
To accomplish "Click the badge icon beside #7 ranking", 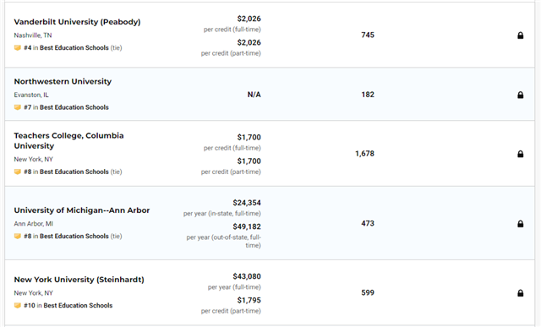I will tap(17, 107).
